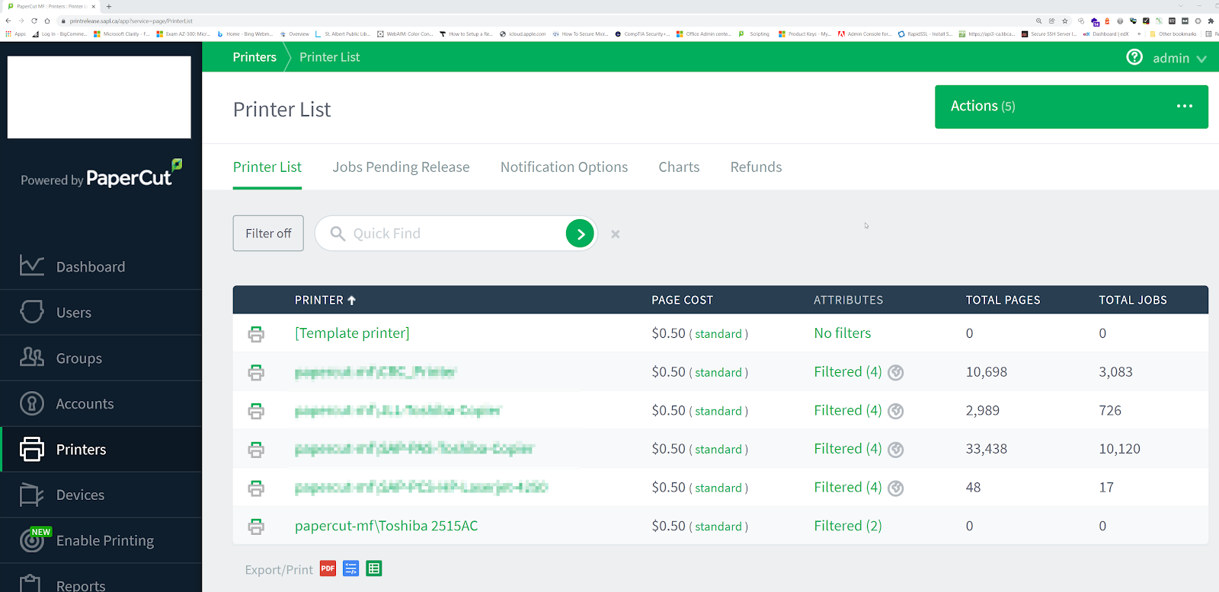Image resolution: width=1219 pixels, height=592 pixels.
Task: Click the printer icon in Toshiba 2515AC row
Action: (x=256, y=527)
